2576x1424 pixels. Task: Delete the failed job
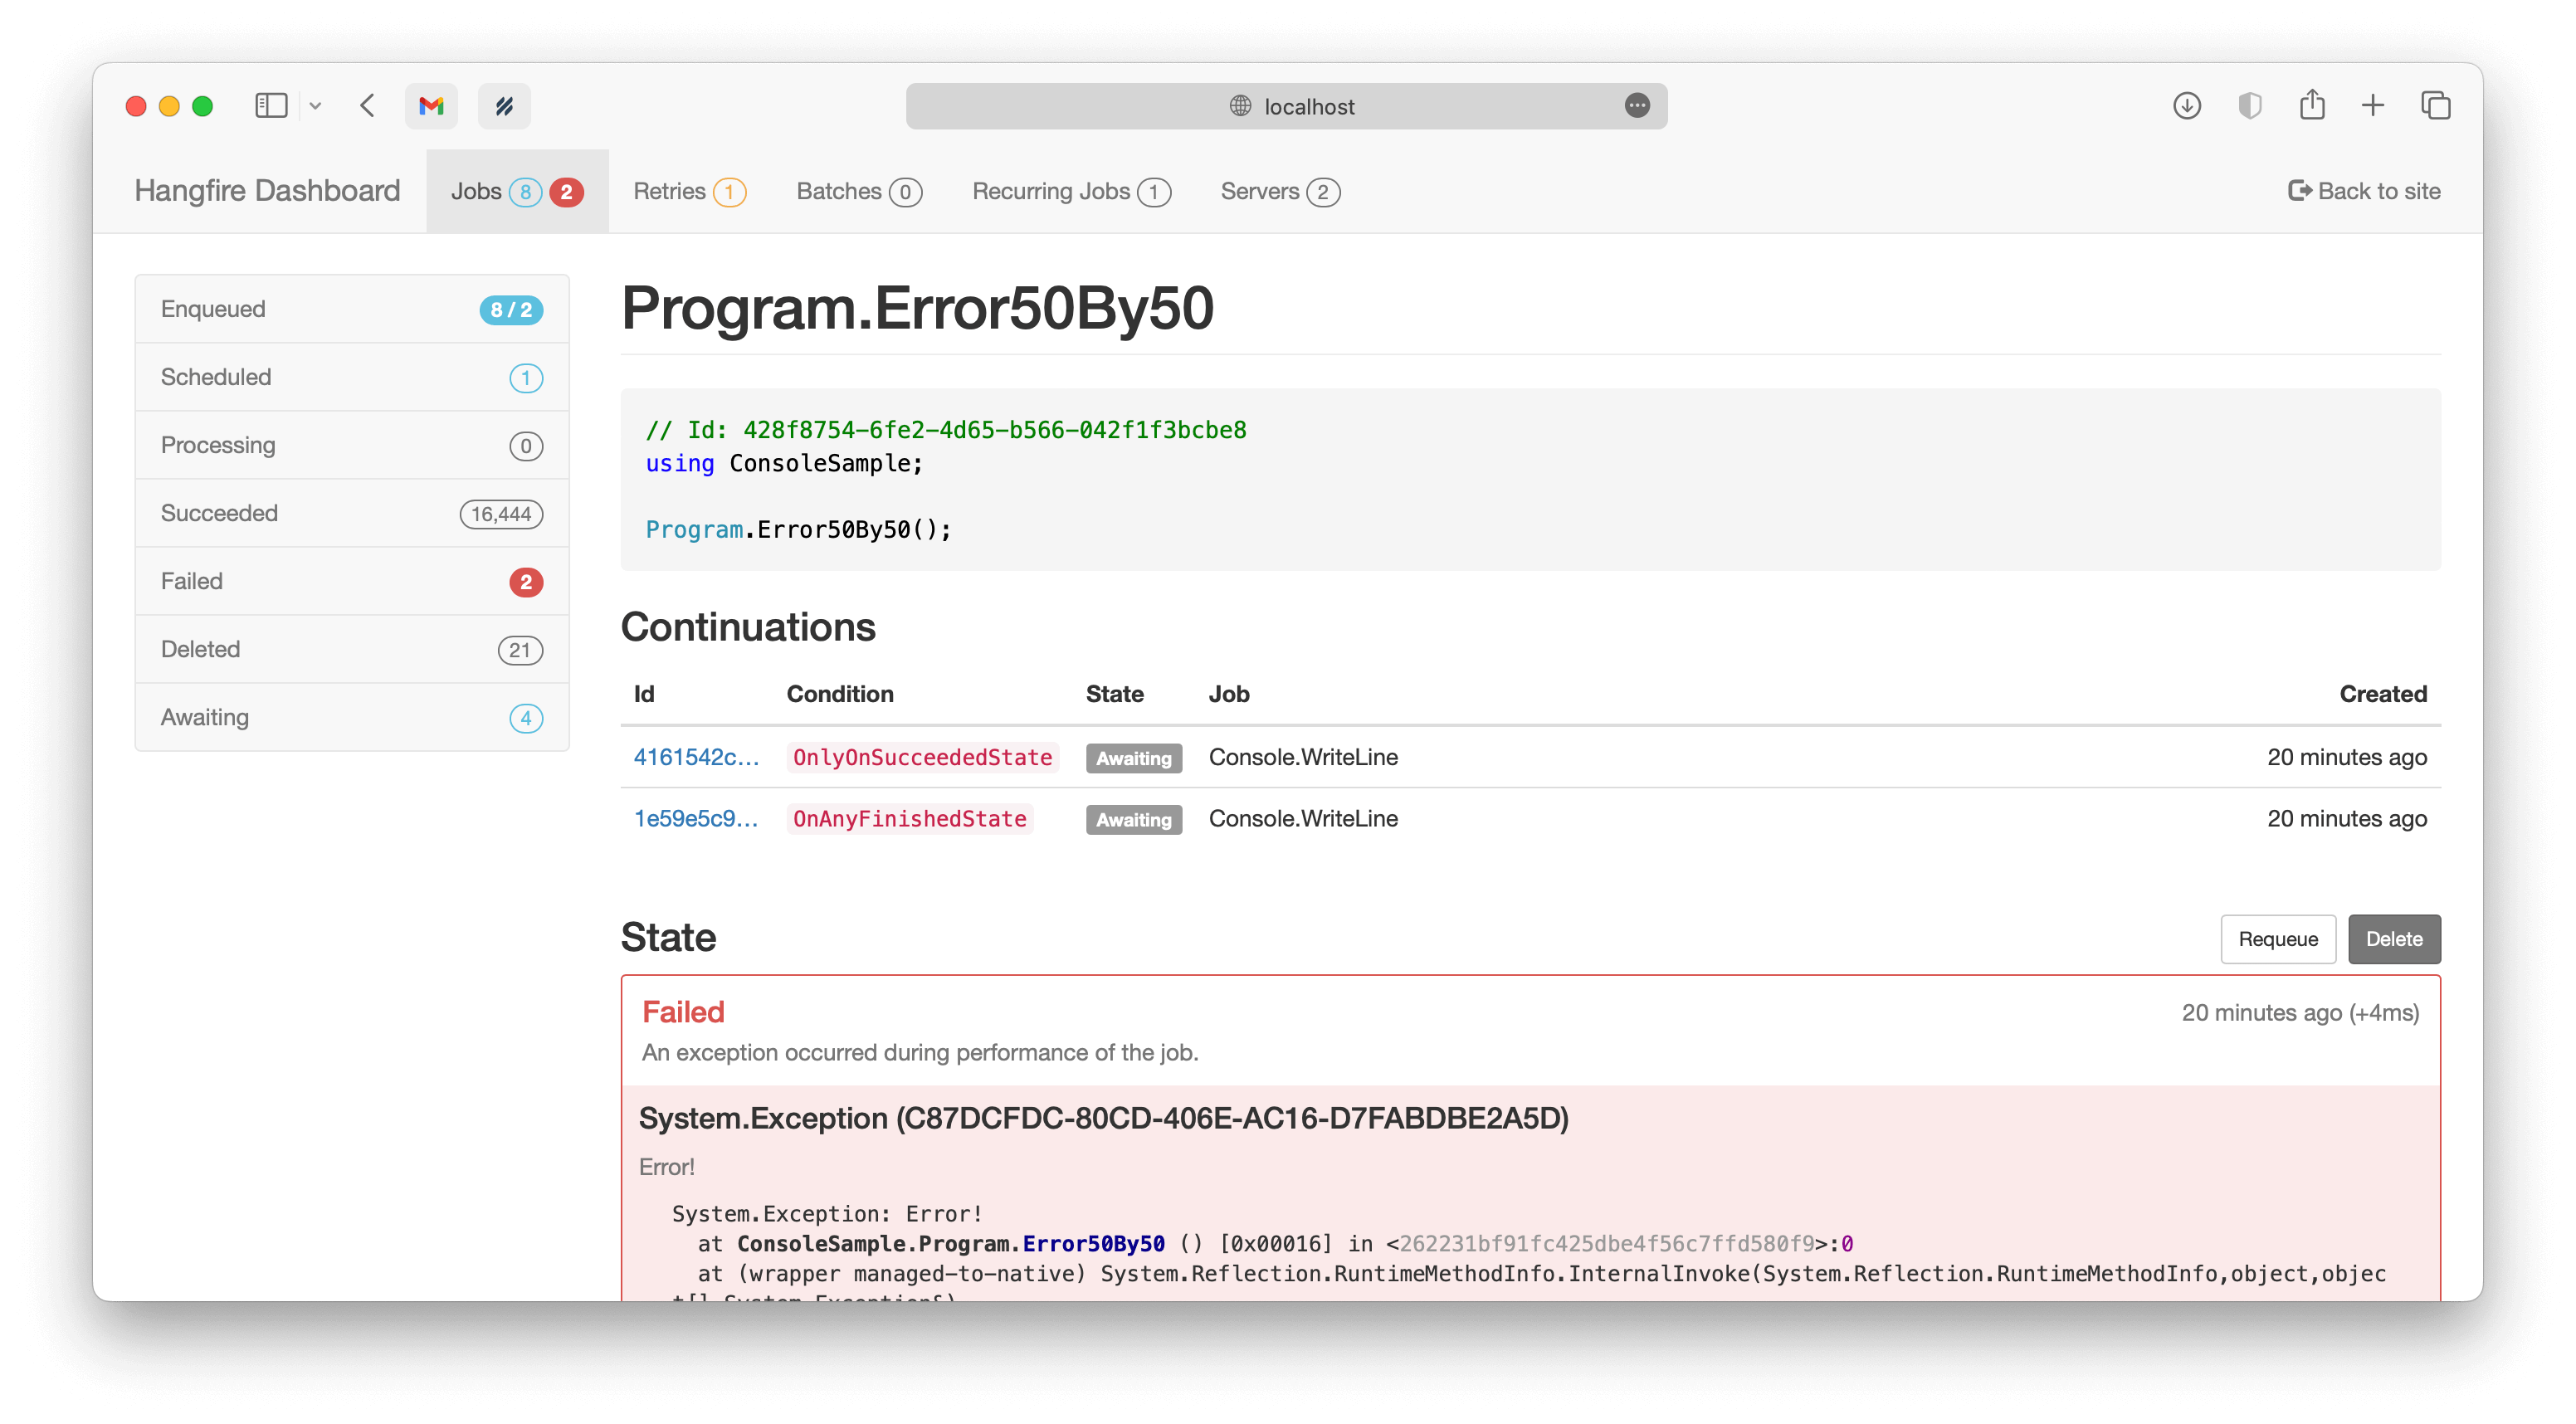(x=2394, y=939)
